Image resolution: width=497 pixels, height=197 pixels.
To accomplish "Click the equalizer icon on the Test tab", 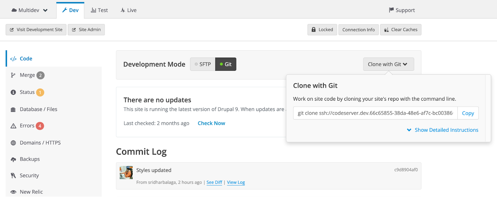I will pyautogui.click(x=93, y=10).
